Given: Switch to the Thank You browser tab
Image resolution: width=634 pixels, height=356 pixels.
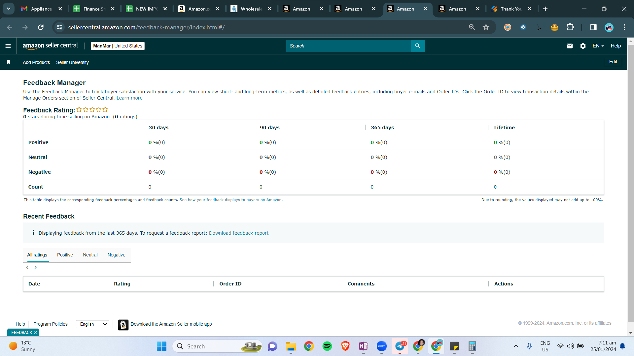Looking at the screenshot, I should 511,9.
